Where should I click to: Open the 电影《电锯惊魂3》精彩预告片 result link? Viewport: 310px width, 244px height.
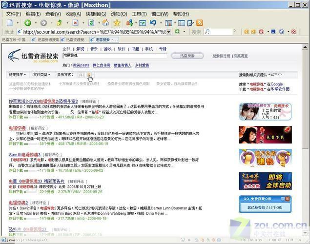pyautogui.click(x=37, y=181)
